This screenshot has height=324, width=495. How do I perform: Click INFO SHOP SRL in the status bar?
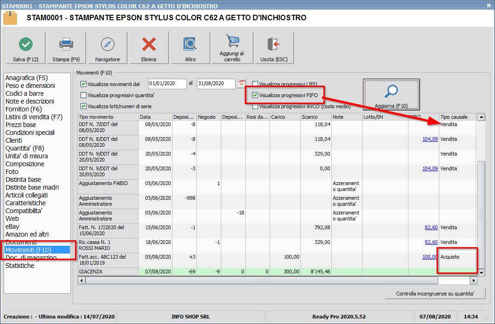190,317
